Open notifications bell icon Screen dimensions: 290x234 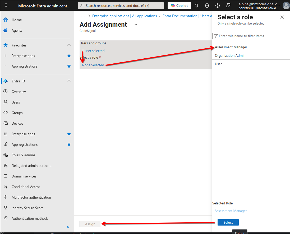(x=196, y=6)
